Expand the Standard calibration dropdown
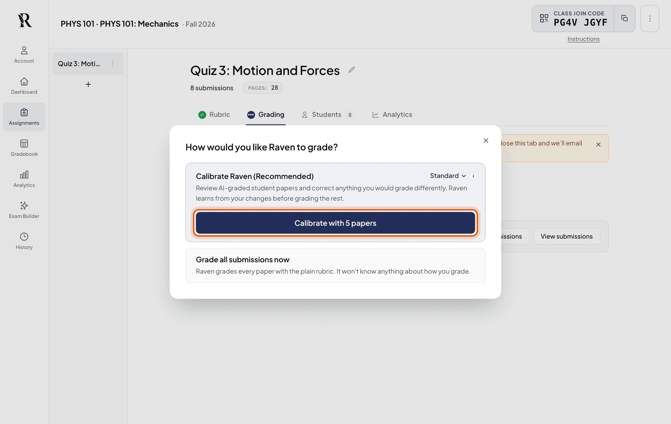This screenshot has width=671, height=424. pyautogui.click(x=448, y=176)
